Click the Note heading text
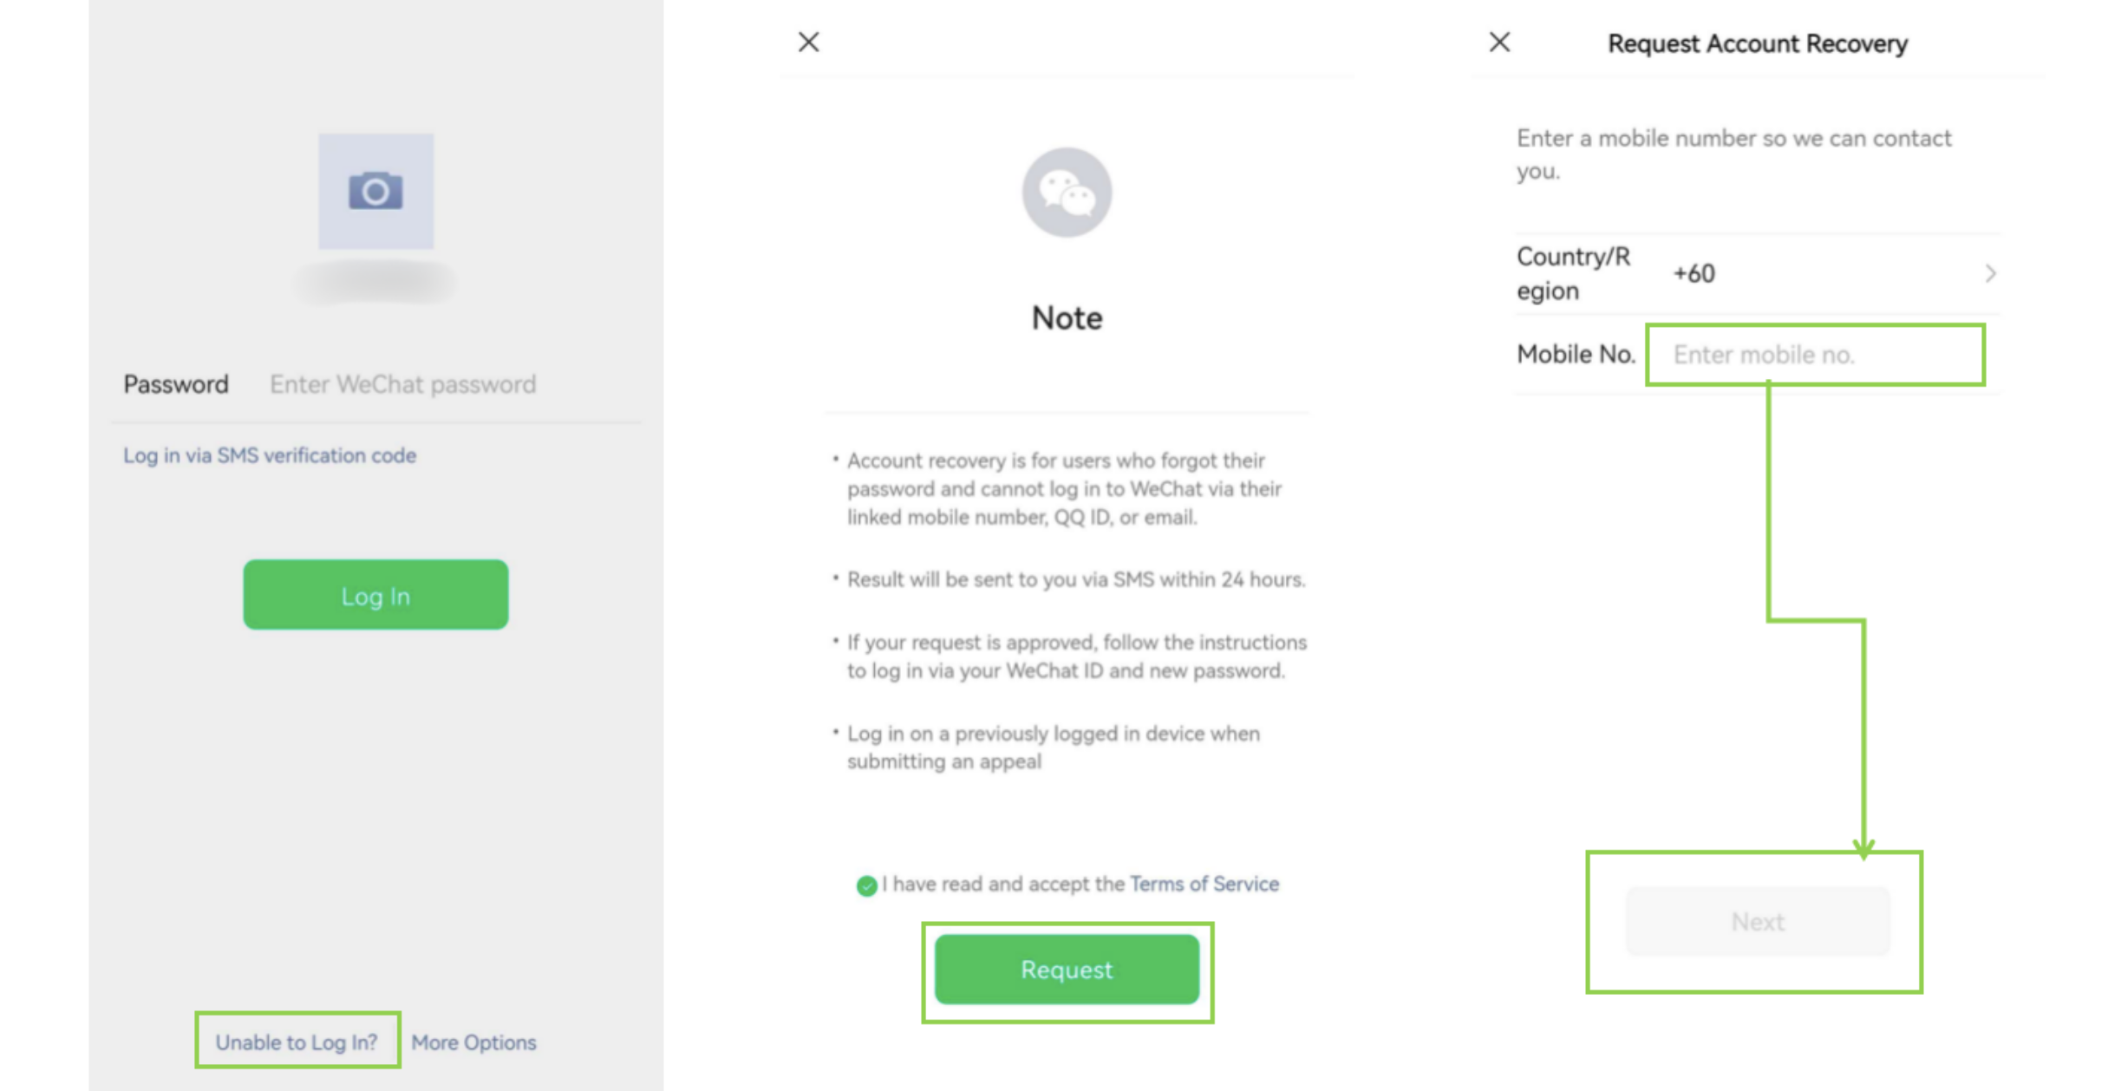Screen dimensions: 2121x1091 1067,318
